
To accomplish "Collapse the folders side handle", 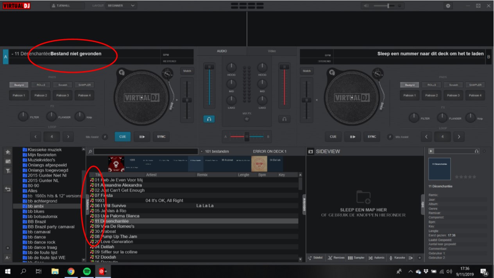I will (x=88, y=204).
